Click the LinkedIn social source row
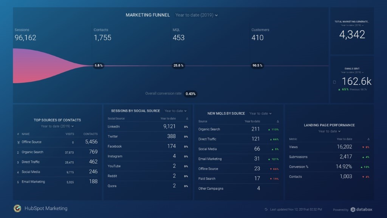Screen dimensions: 387x218 click(148, 127)
